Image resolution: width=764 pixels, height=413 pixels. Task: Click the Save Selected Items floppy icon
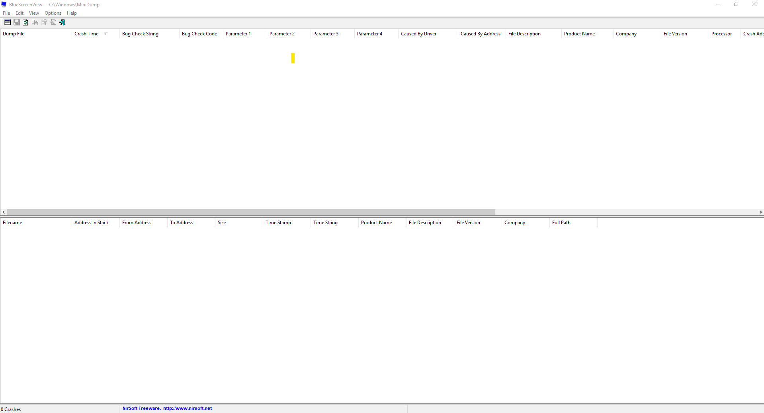click(17, 23)
